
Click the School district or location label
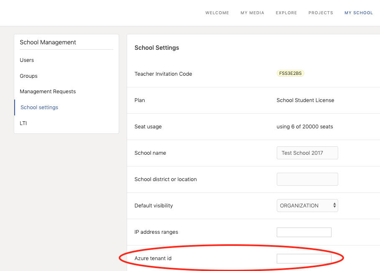pos(166,179)
